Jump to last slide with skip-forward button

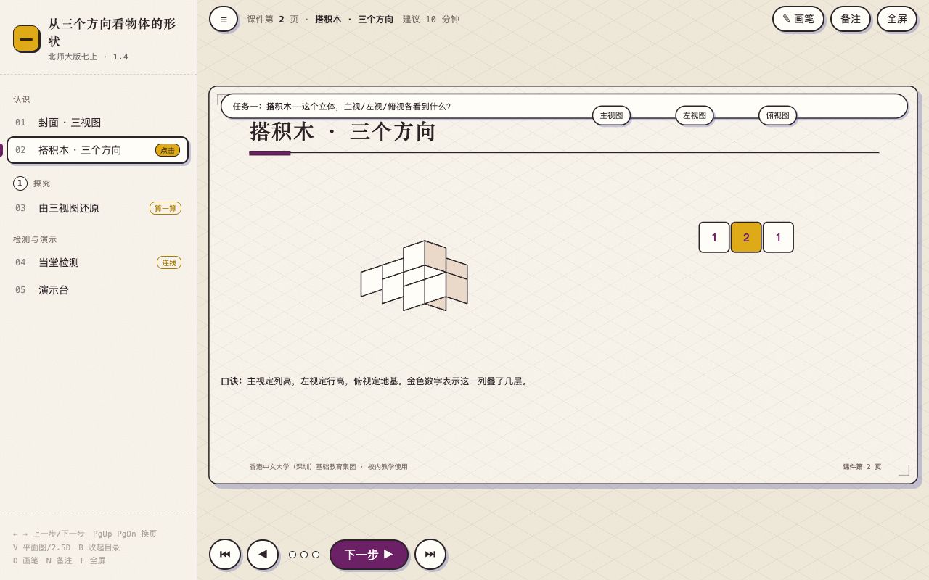[430, 555]
